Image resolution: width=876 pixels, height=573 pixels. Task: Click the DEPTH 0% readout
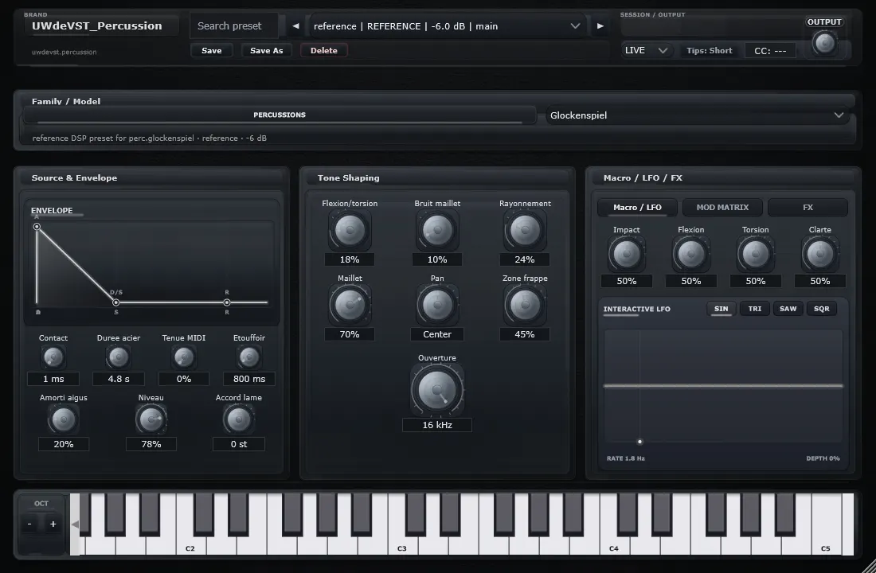click(823, 458)
